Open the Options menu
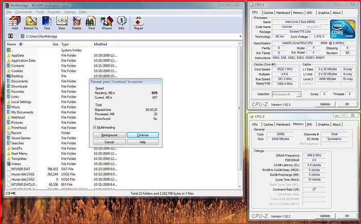 (x=70, y=12)
